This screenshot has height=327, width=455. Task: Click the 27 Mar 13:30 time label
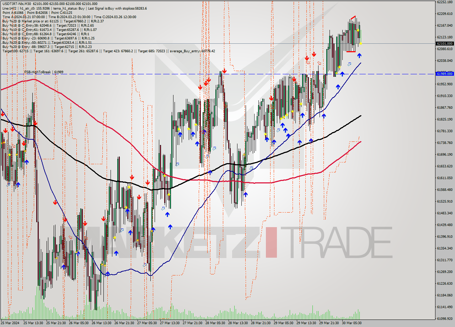tap(170, 323)
